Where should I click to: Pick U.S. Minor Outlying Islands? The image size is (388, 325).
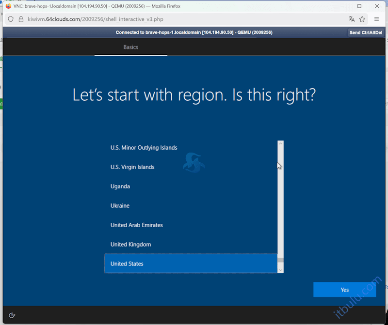click(x=191, y=148)
